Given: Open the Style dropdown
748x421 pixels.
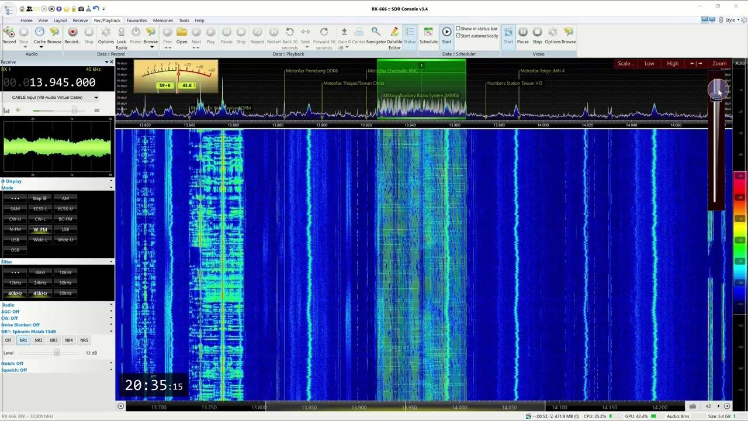Looking at the screenshot, I should pos(732,20).
